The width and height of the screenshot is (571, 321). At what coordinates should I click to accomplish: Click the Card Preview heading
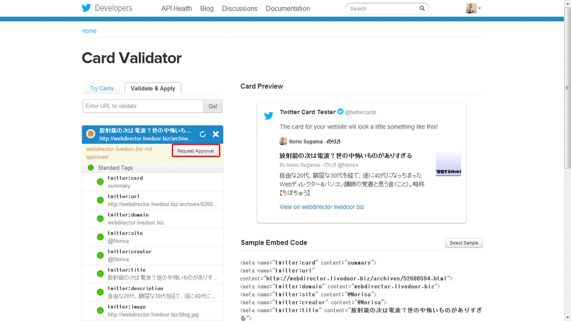pyautogui.click(x=261, y=86)
